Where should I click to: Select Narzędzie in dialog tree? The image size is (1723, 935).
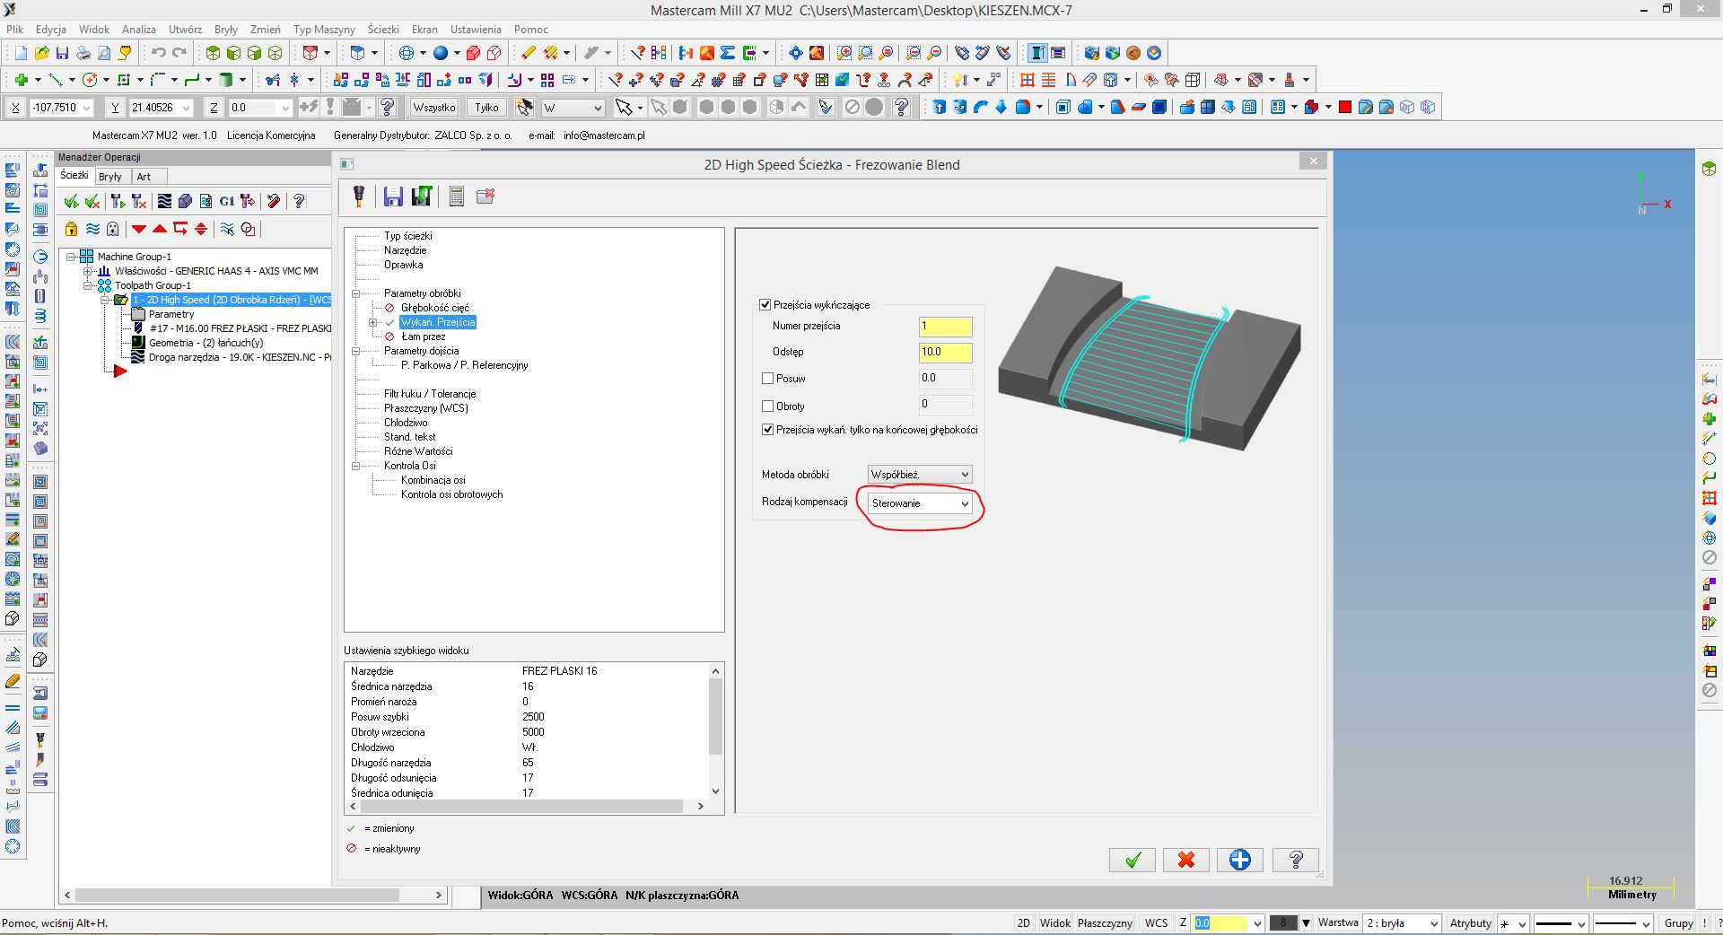405,250
